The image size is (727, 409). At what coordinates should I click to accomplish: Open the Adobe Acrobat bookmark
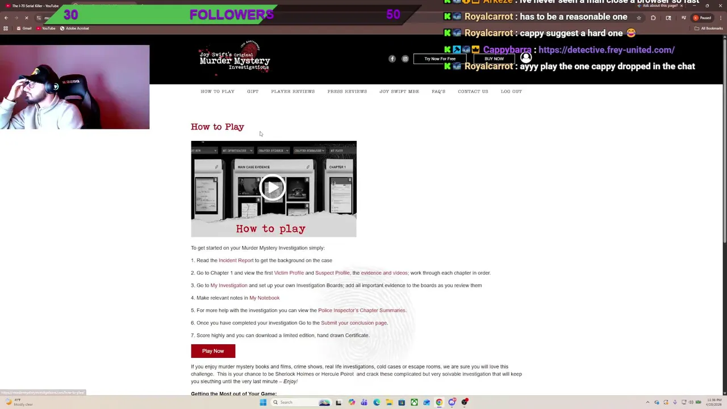(74, 28)
